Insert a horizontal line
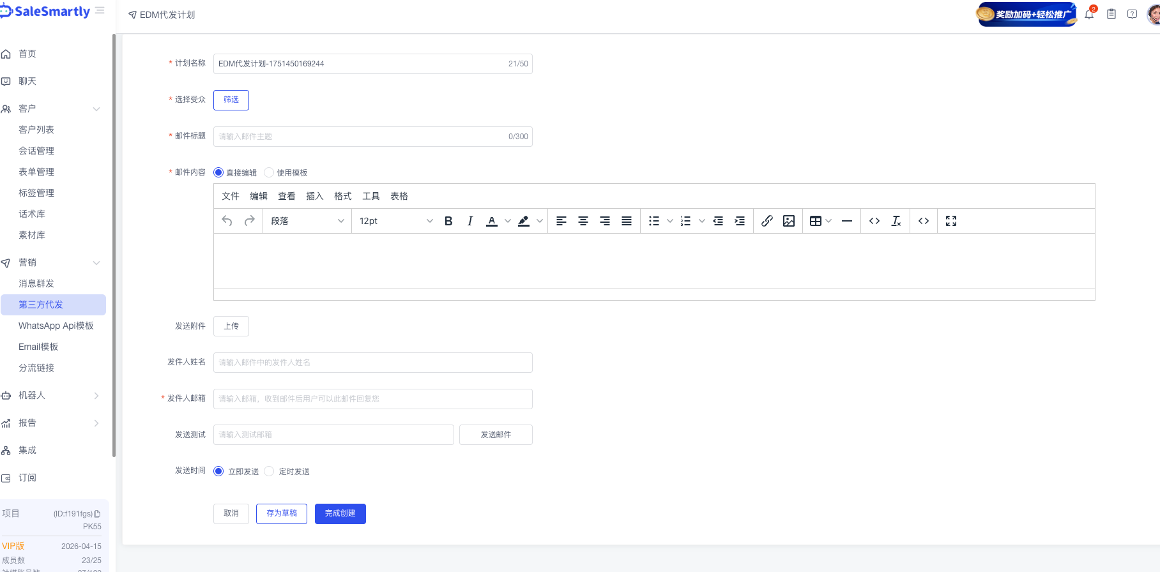The image size is (1160, 572). 847,221
